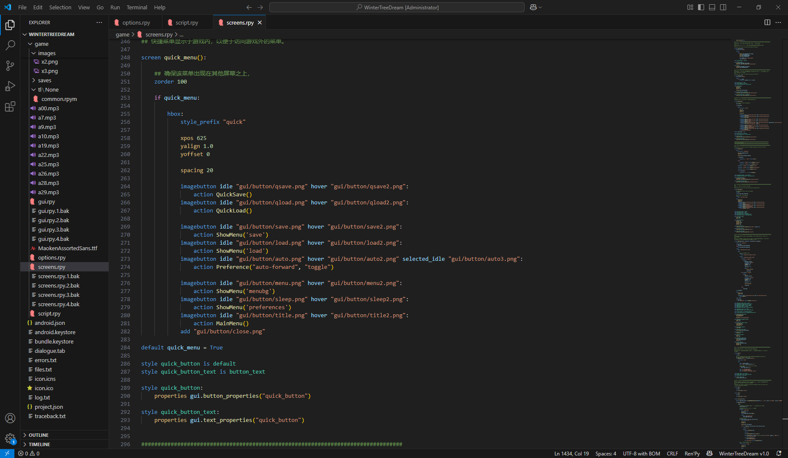The image size is (788, 458).
Task: Expand the OUTLINE section
Action: (39, 435)
